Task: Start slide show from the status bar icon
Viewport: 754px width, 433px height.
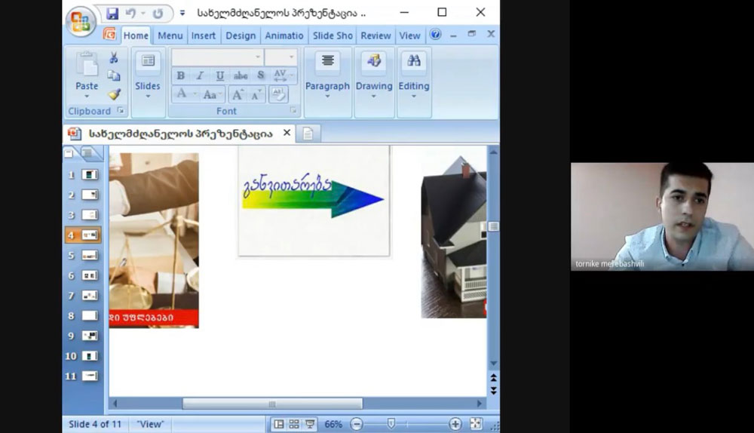Action: (x=309, y=424)
